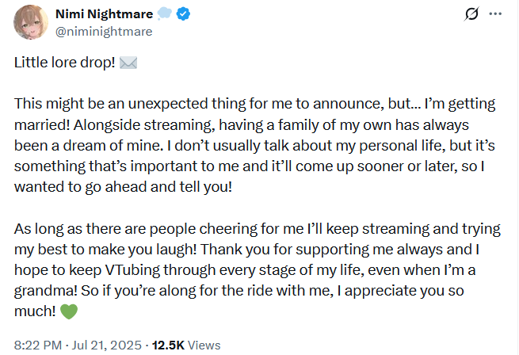Viewport: 519px width, 355px height.
Task: Click the blue verified checkmark badge
Action: tap(181, 15)
